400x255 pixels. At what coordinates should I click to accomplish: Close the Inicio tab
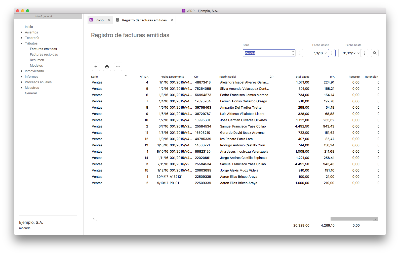click(x=109, y=20)
